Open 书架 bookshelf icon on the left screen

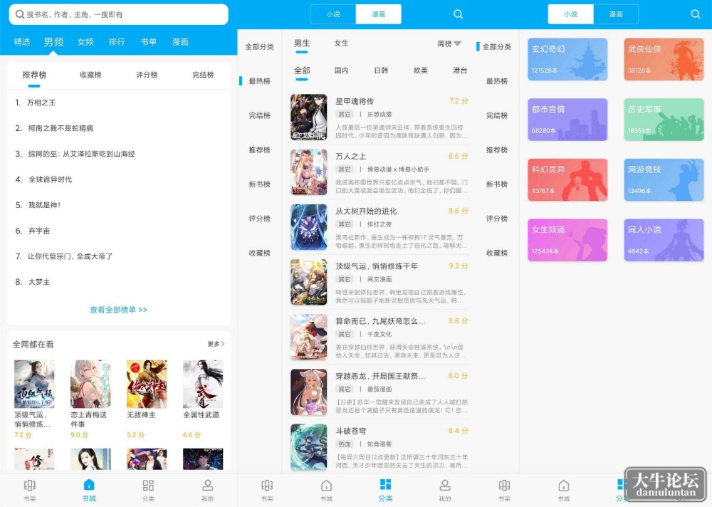pyautogui.click(x=29, y=485)
